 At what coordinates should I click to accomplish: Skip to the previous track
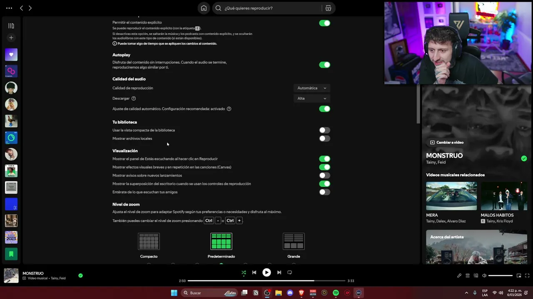pos(254,272)
